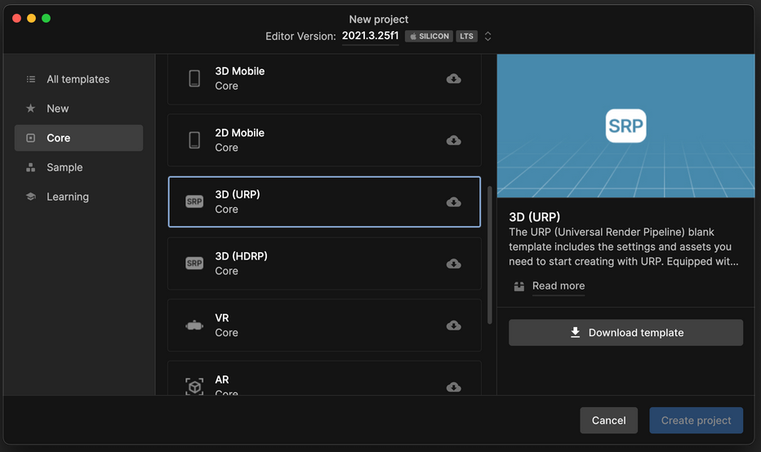The image size is (761, 452).
Task: Click the 2D Mobile phone icon
Action: pos(194,140)
